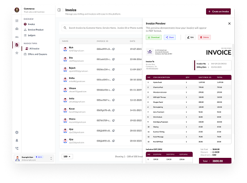Image resolution: width=247 pixels, height=183 pixels.
Task: Copy invoice ID for Anita
Action: pos(114,100)
